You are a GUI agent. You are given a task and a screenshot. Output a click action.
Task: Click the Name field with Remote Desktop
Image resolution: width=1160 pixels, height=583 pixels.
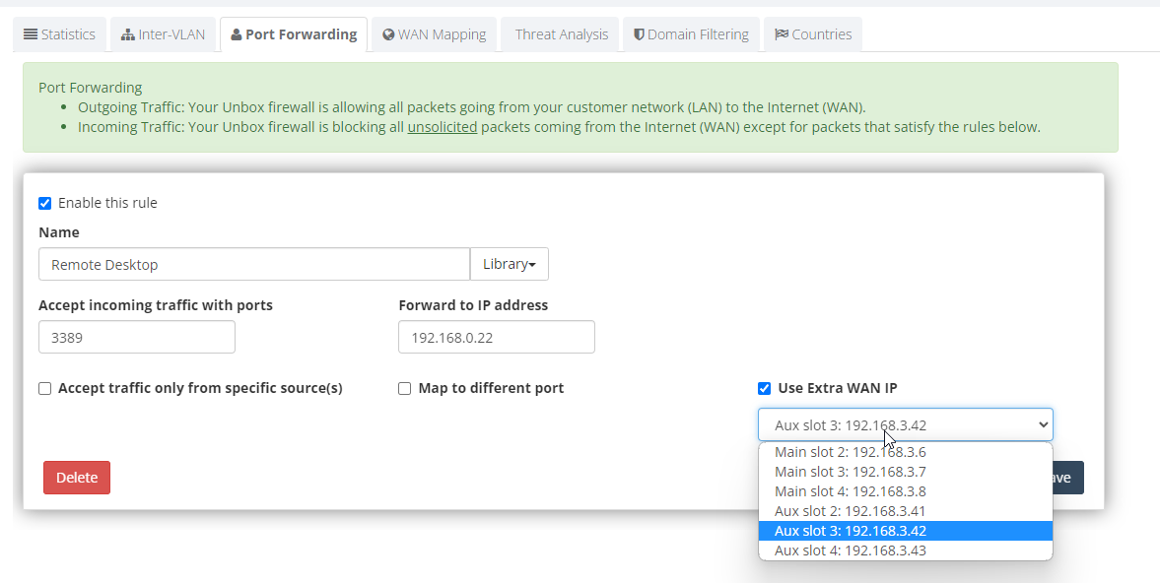(253, 264)
